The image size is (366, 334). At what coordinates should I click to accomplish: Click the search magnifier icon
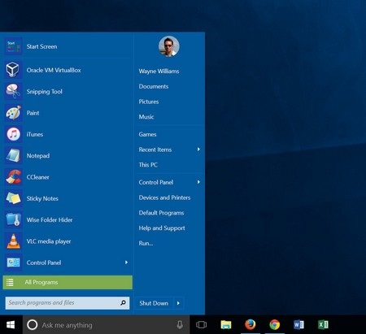123,302
